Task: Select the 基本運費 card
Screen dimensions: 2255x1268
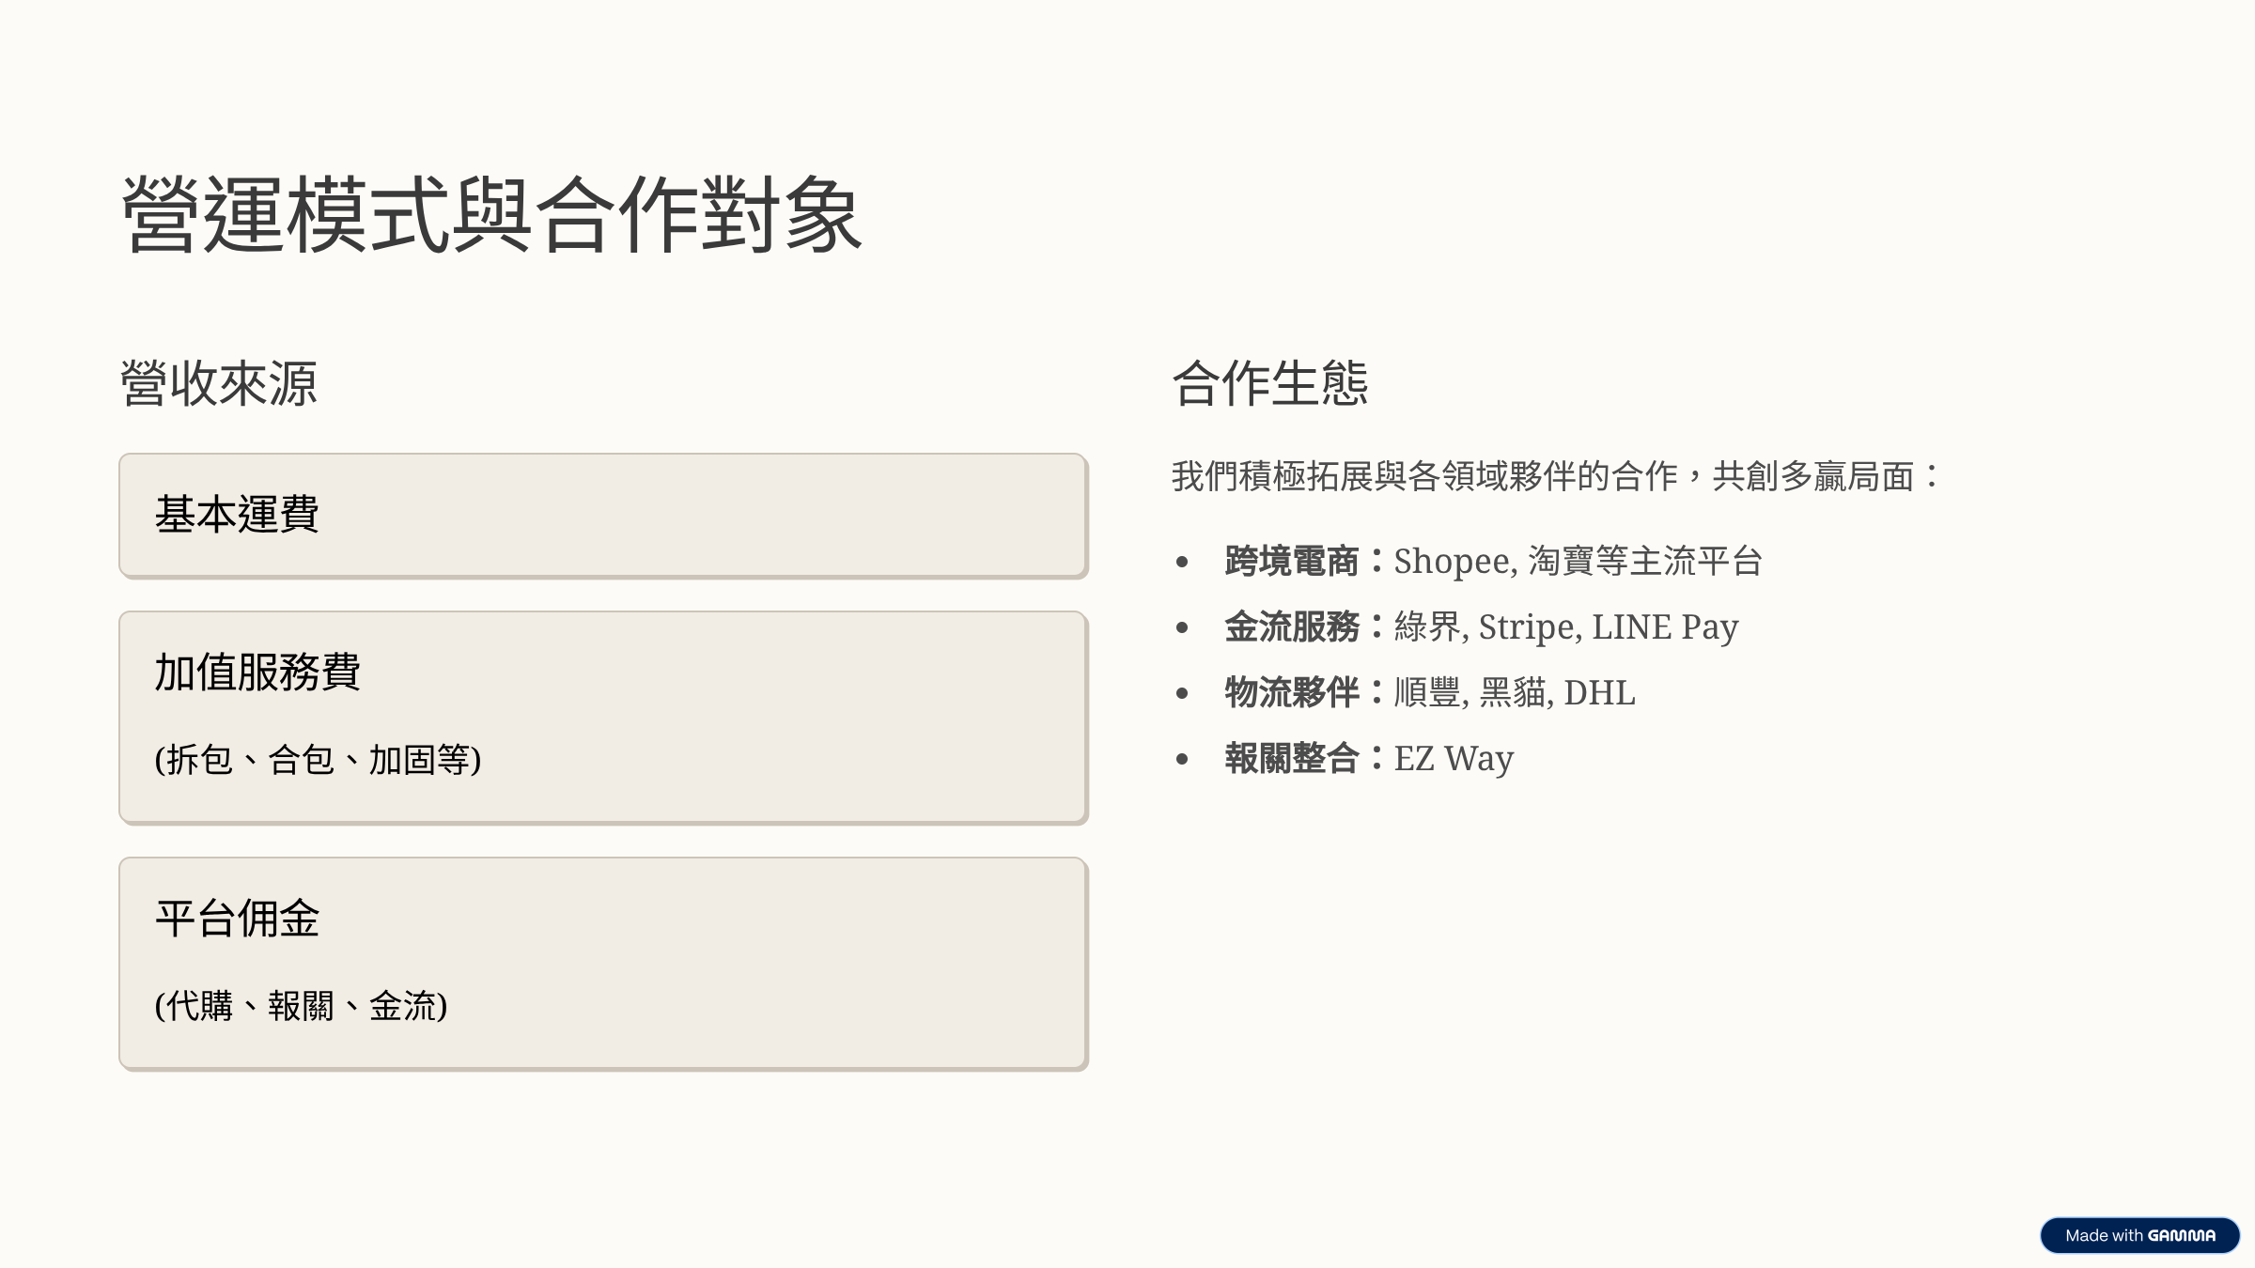Action: 603,516
